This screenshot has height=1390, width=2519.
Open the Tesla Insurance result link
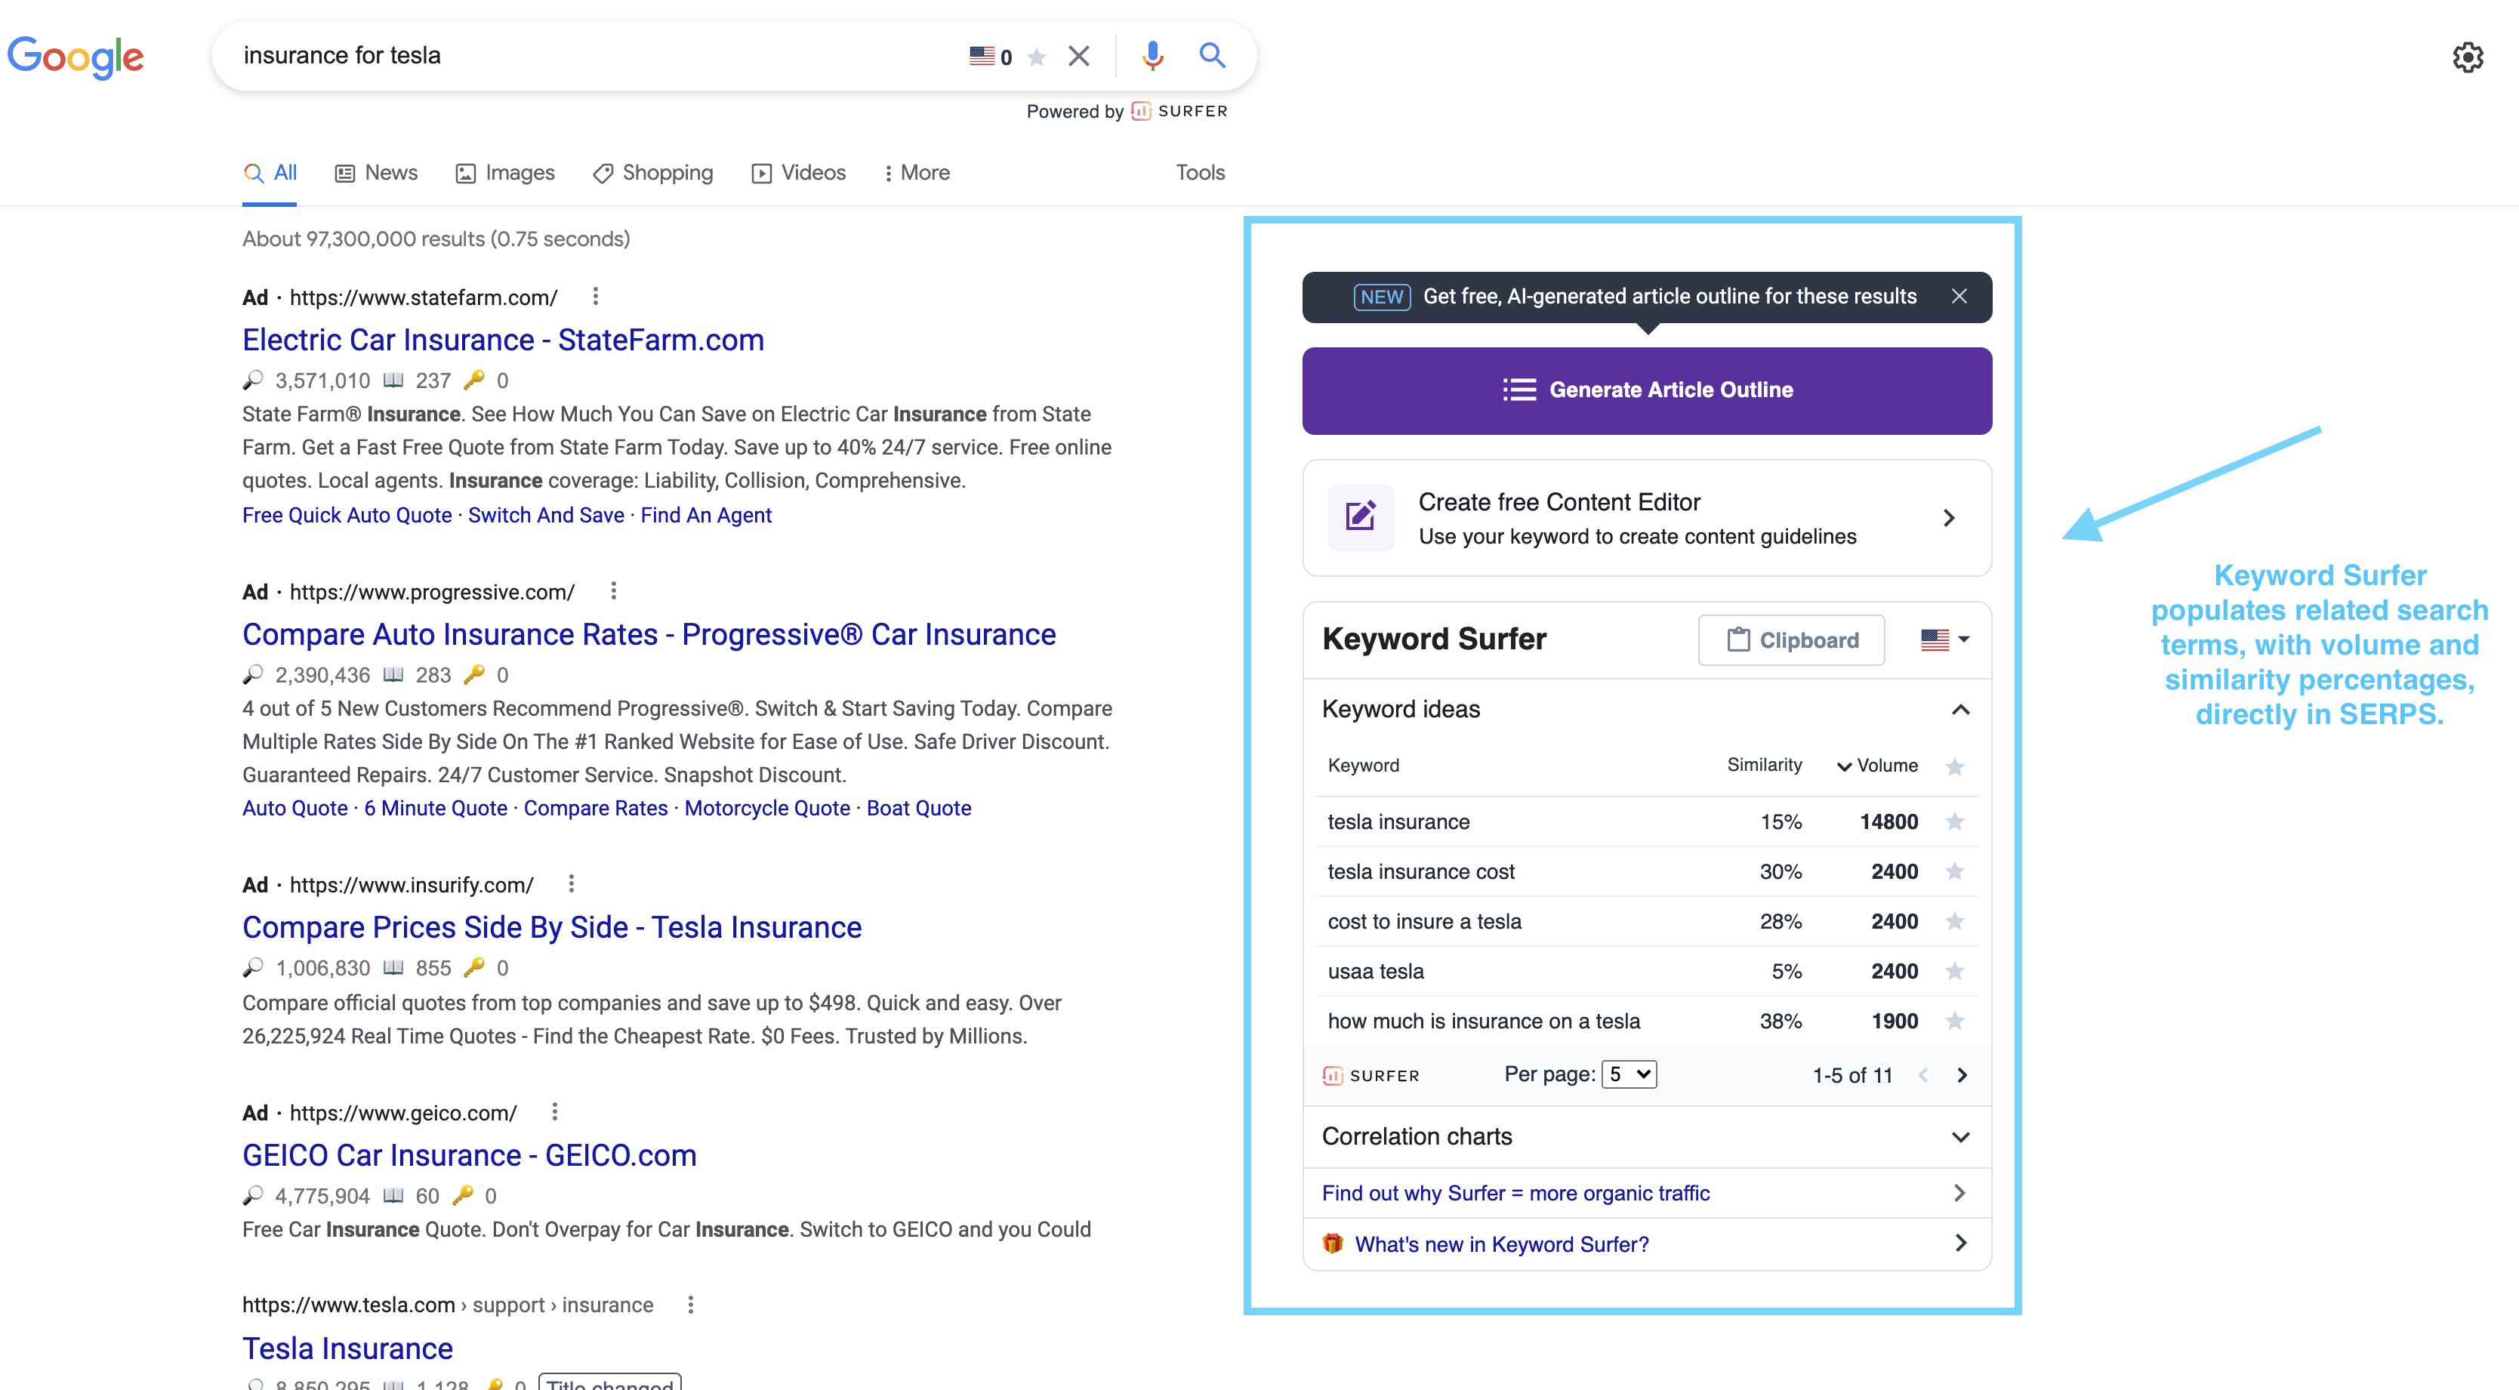[348, 1349]
